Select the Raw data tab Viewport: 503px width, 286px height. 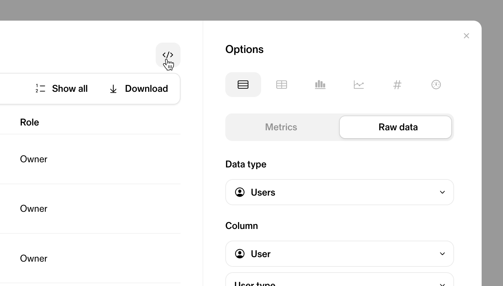[x=396, y=127]
